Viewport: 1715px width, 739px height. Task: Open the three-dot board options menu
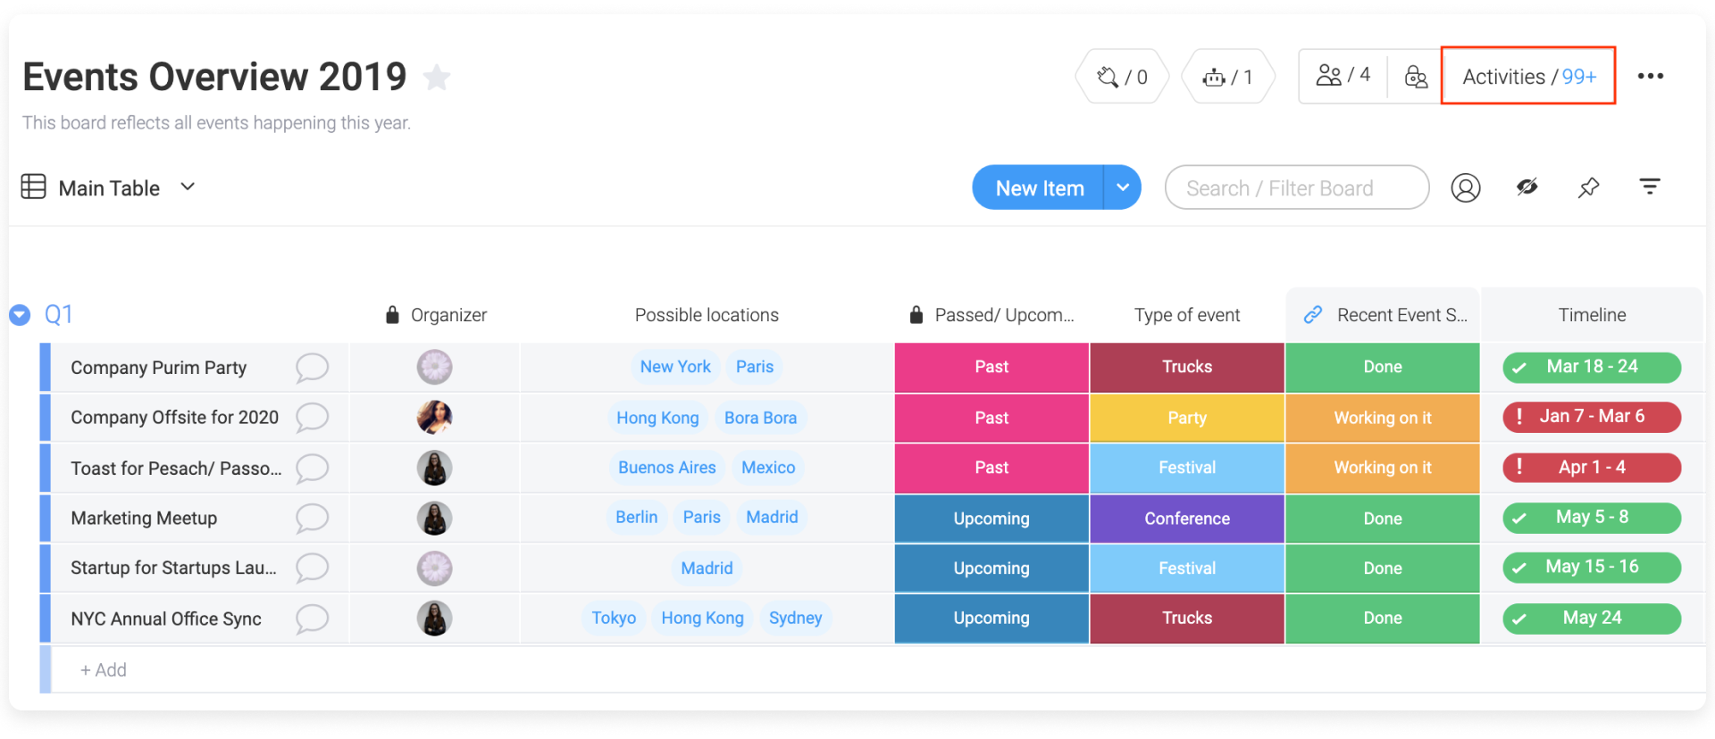1650,77
